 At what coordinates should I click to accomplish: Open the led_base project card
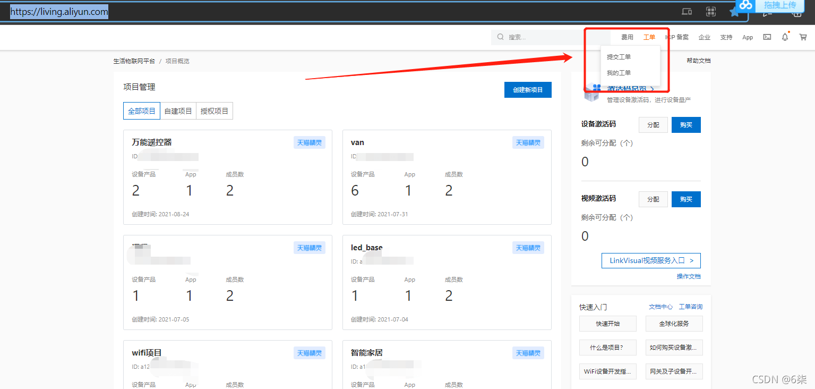[447, 282]
